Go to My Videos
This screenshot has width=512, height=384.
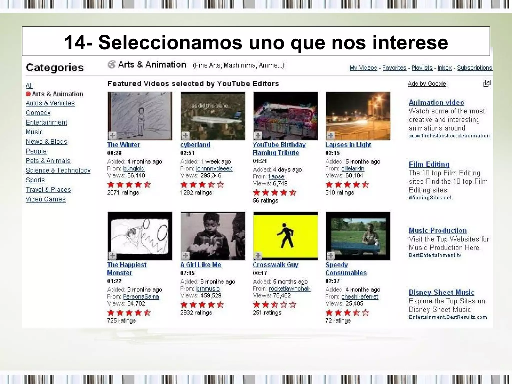click(363, 68)
